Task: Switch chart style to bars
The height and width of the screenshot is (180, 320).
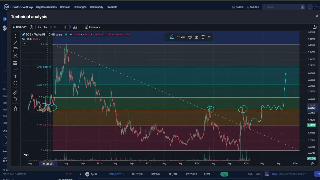Action: tap(65, 27)
